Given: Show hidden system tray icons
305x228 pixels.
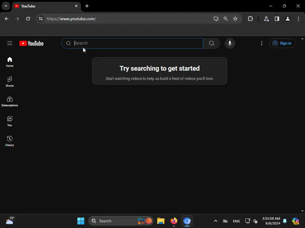Looking at the screenshot, I should point(216,221).
